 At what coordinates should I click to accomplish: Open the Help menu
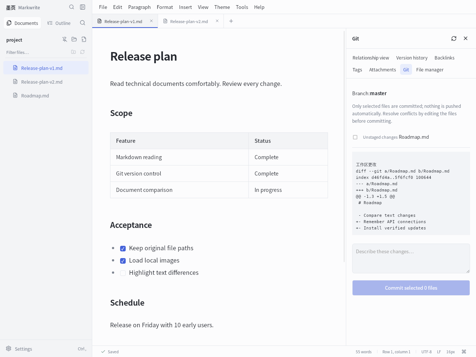pyautogui.click(x=259, y=7)
